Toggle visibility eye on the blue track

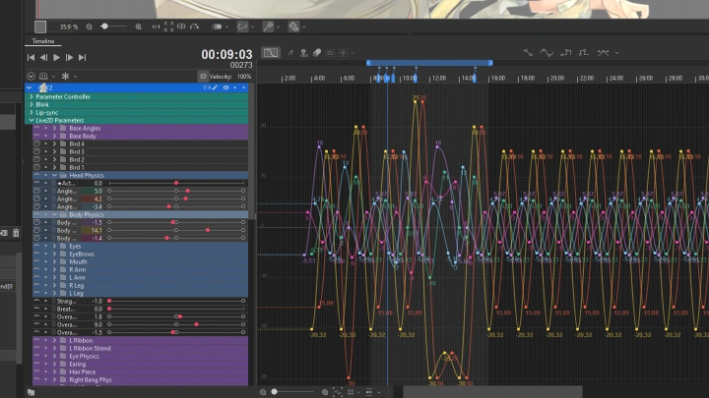(x=226, y=87)
